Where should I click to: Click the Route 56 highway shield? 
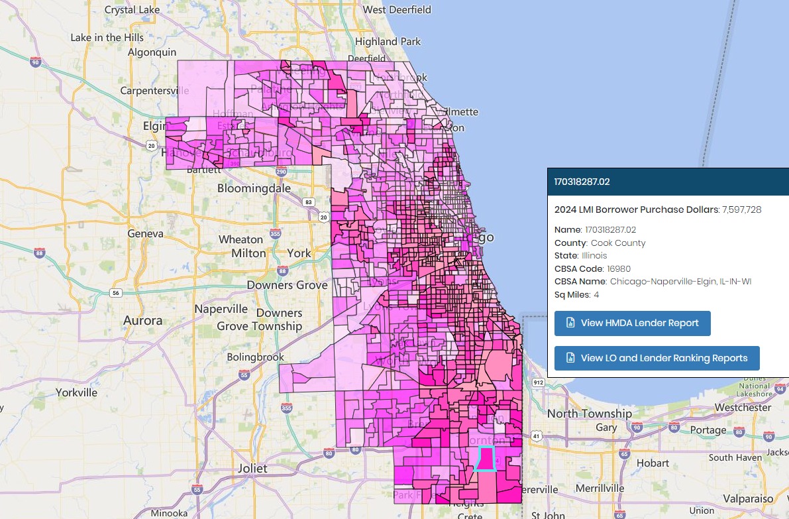116,293
